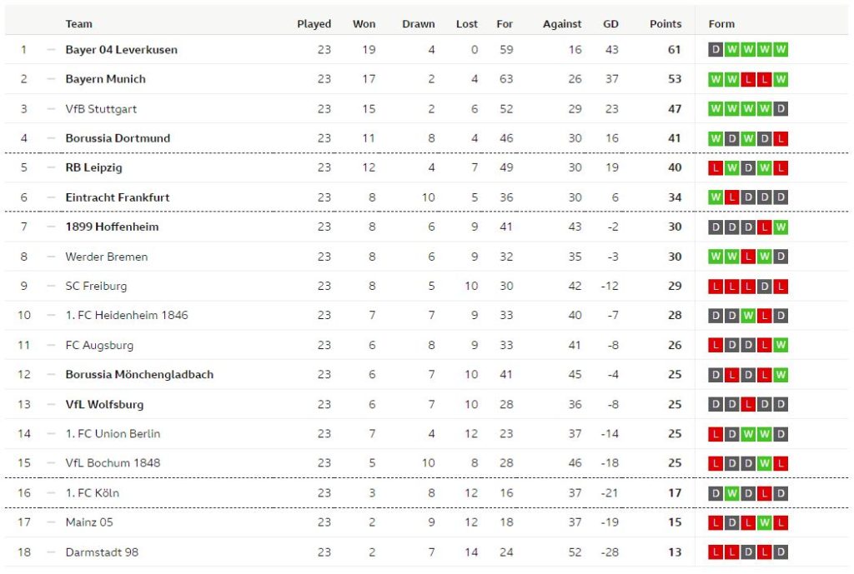Click the Points column header
Image resolution: width=854 pixels, height=574 pixels.
coord(666,24)
